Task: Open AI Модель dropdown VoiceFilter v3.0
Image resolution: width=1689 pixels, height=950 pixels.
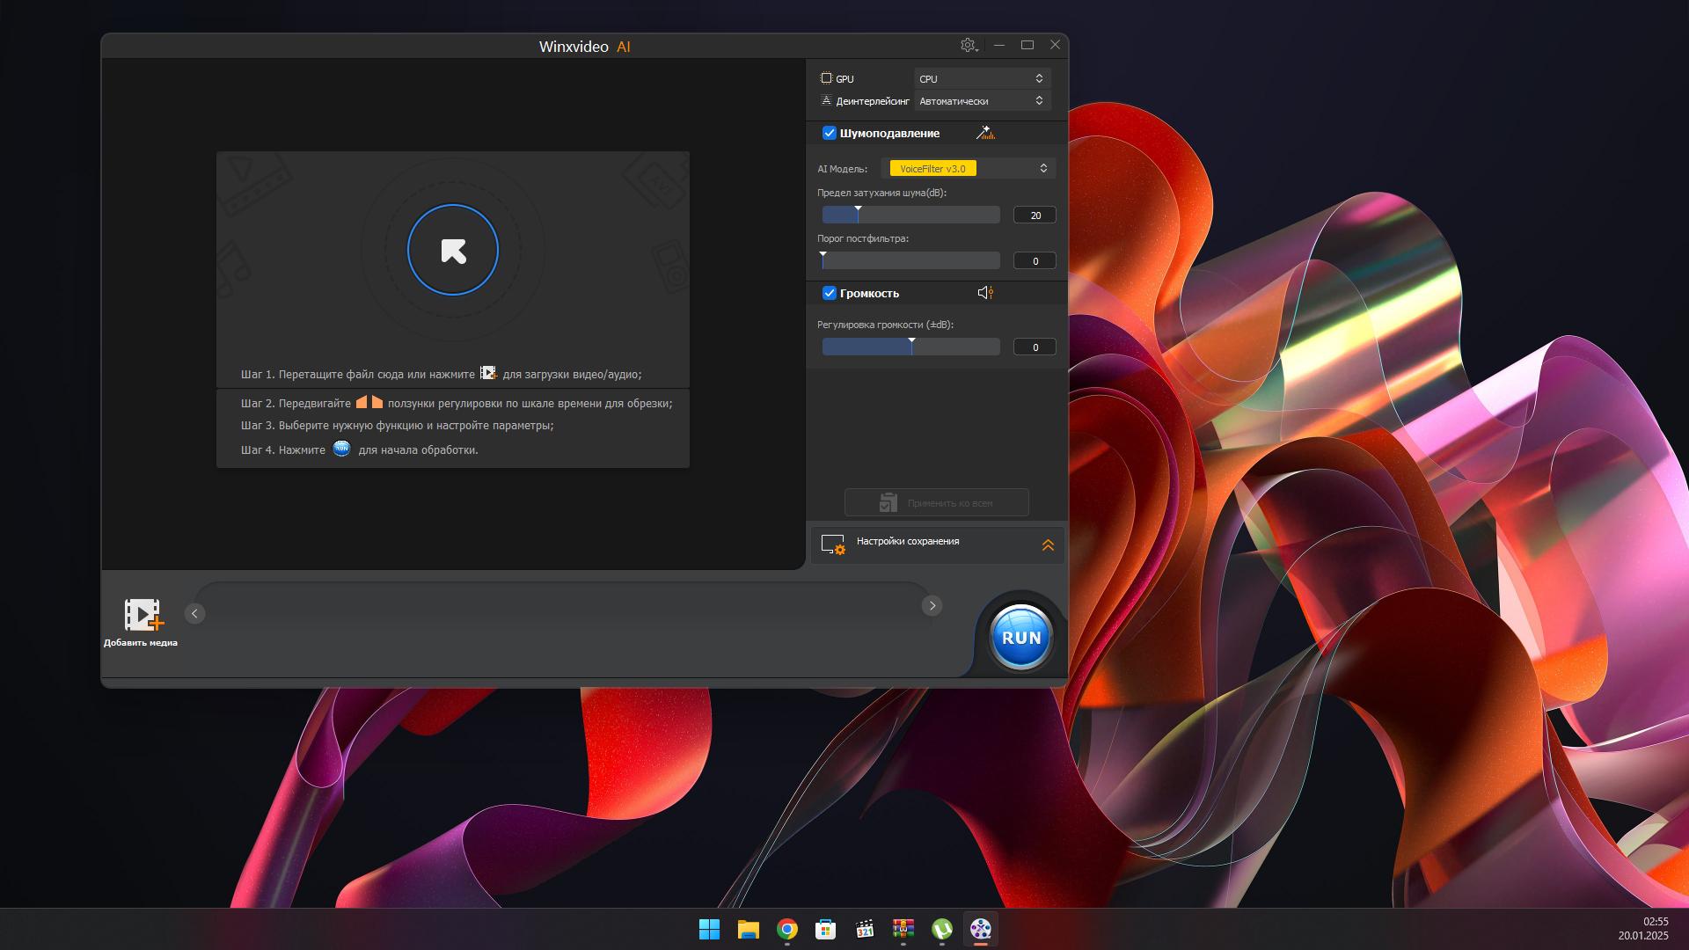Action: click(968, 168)
